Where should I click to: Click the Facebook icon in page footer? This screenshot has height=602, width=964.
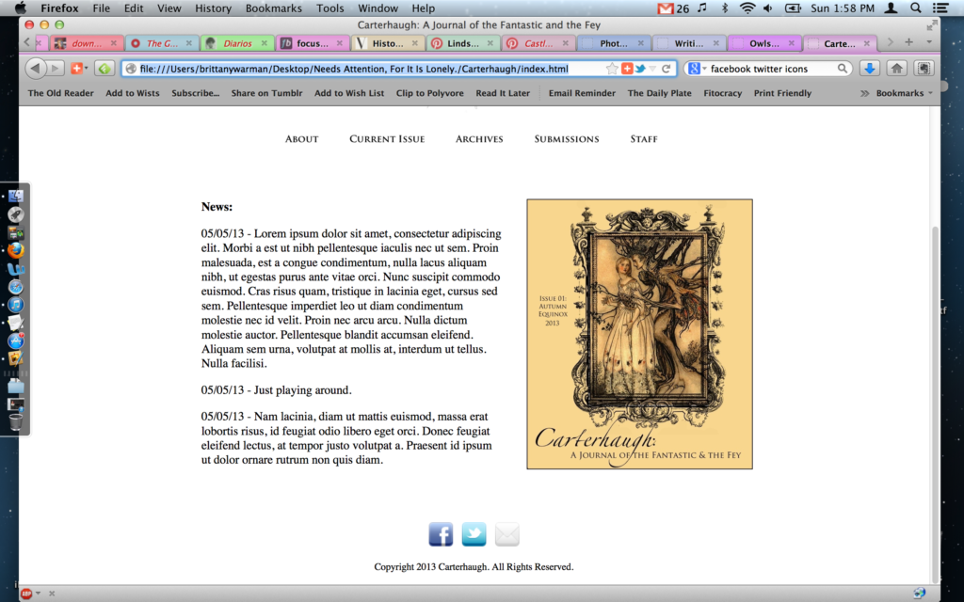[x=441, y=534]
